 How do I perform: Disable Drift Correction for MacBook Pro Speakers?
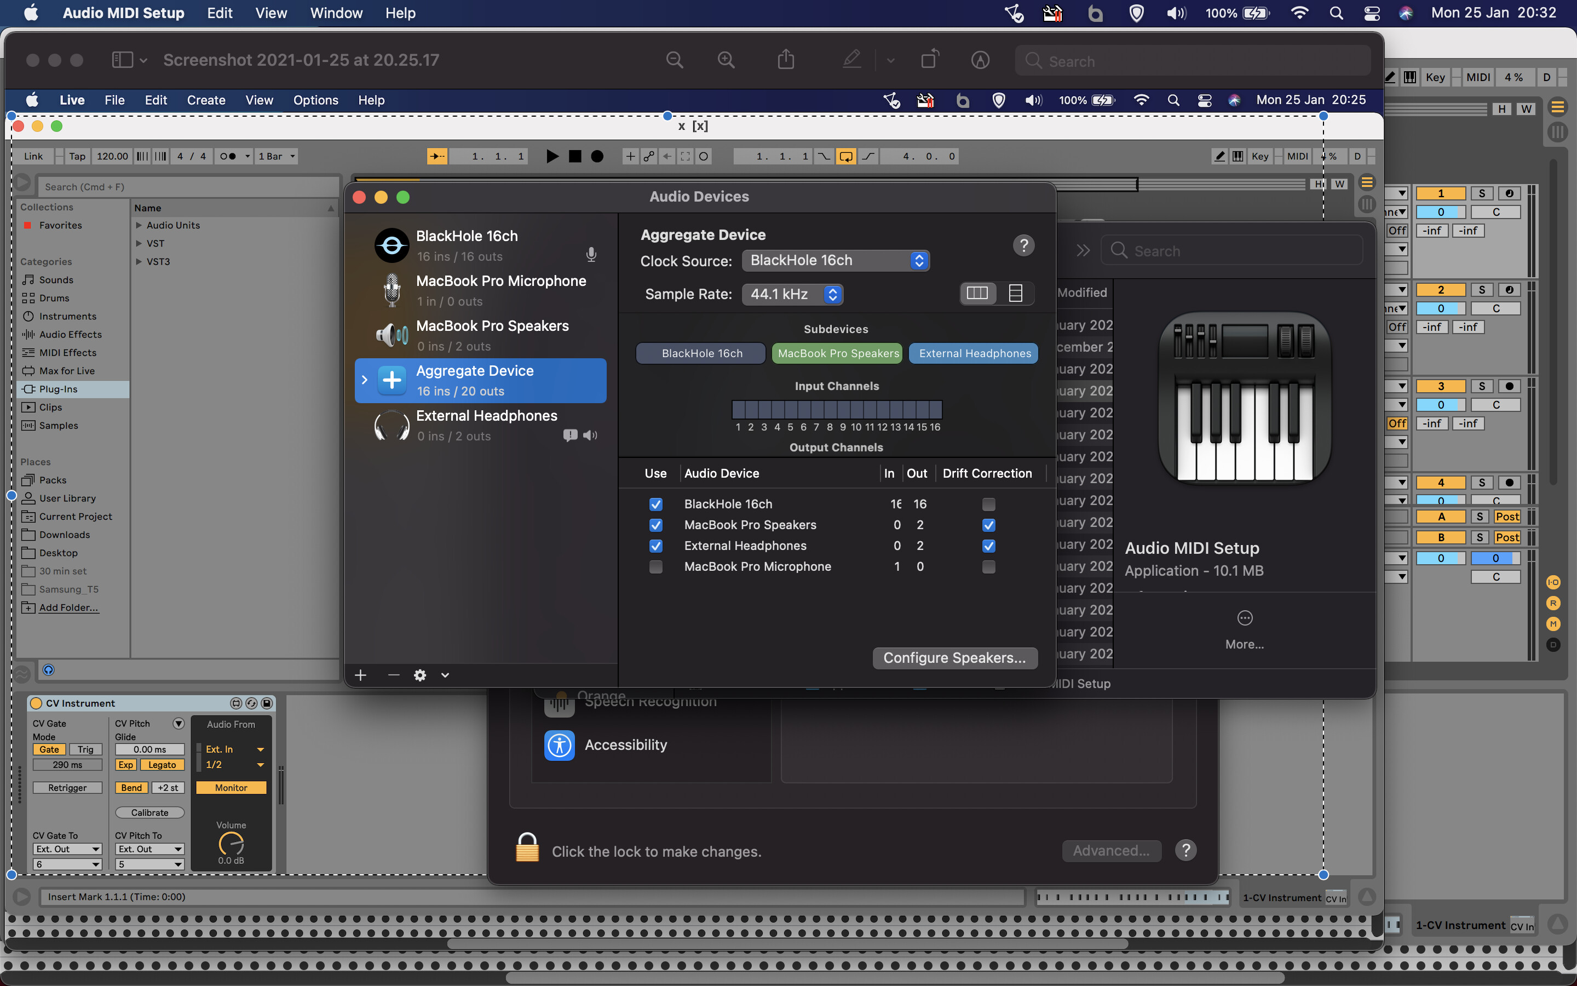tap(988, 525)
